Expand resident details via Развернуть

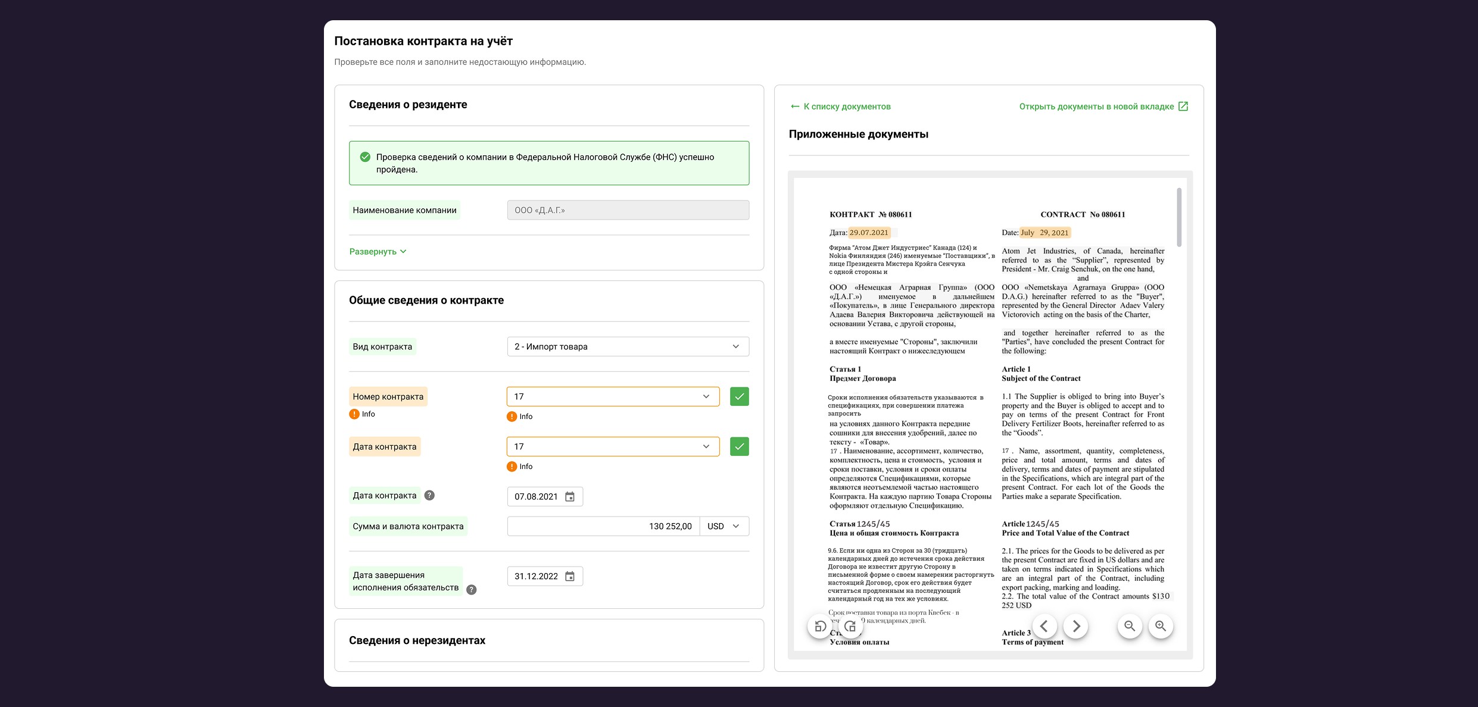(378, 252)
